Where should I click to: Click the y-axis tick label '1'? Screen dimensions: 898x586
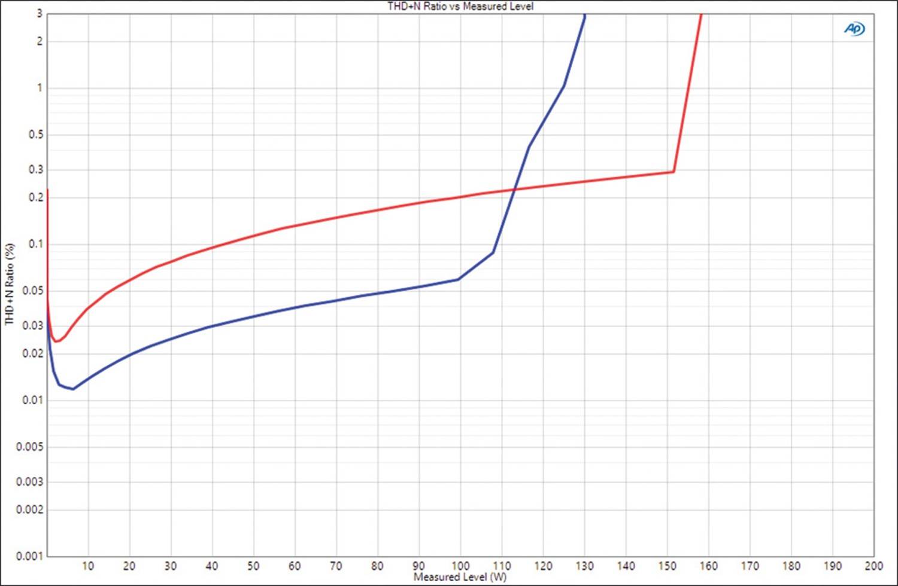40,88
